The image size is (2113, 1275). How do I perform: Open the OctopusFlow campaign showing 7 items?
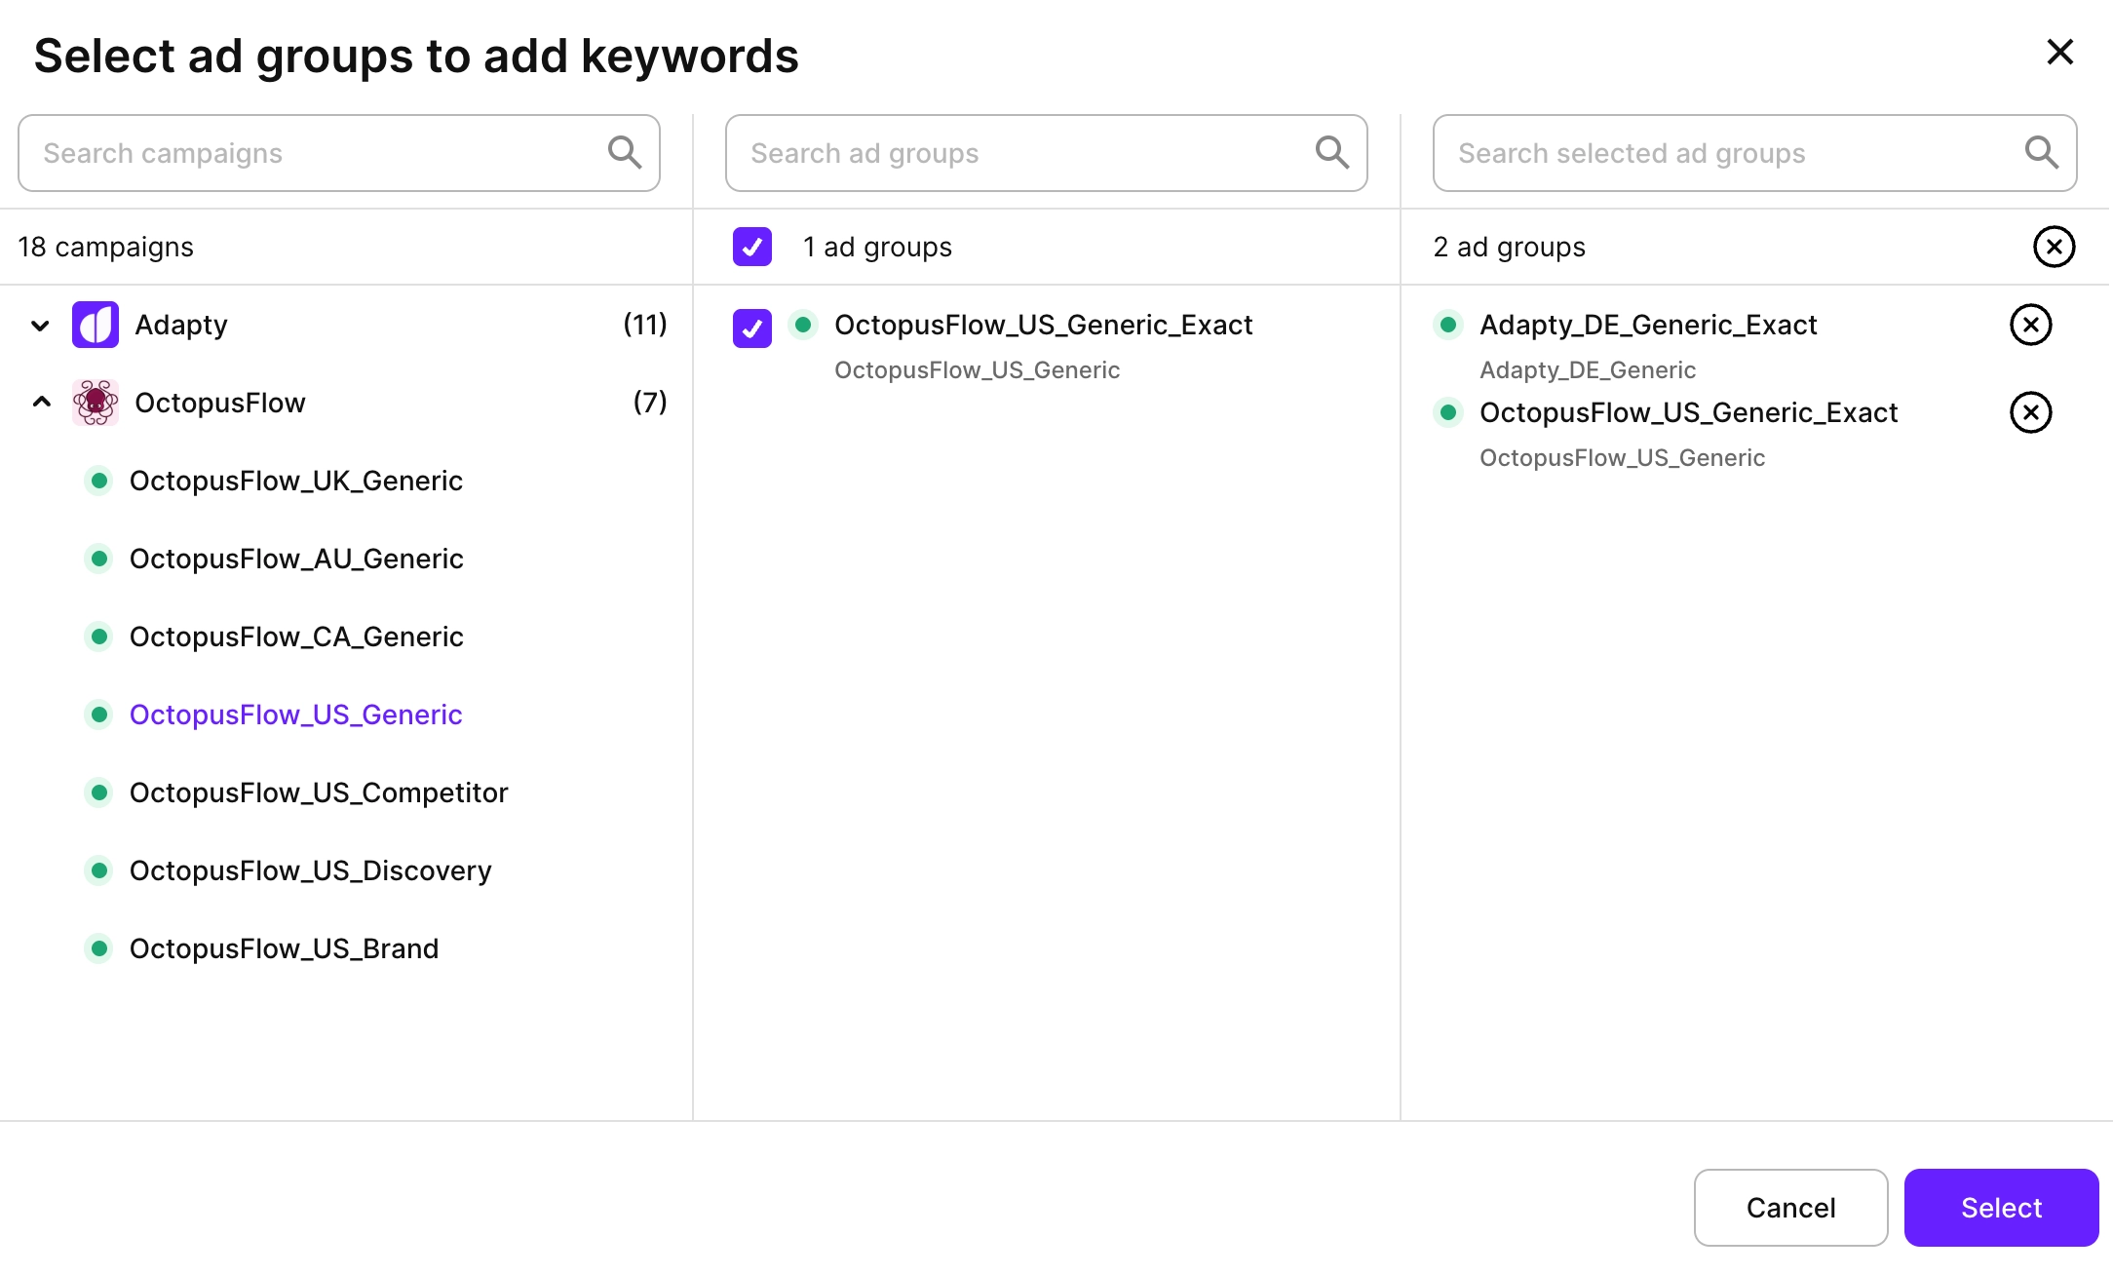click(219, 402)
